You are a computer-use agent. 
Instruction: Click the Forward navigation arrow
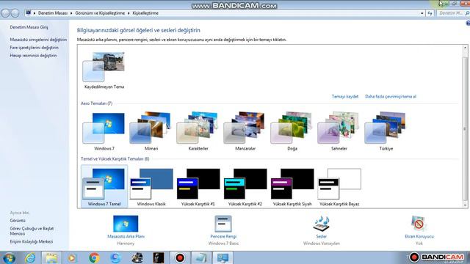[15, 13]
